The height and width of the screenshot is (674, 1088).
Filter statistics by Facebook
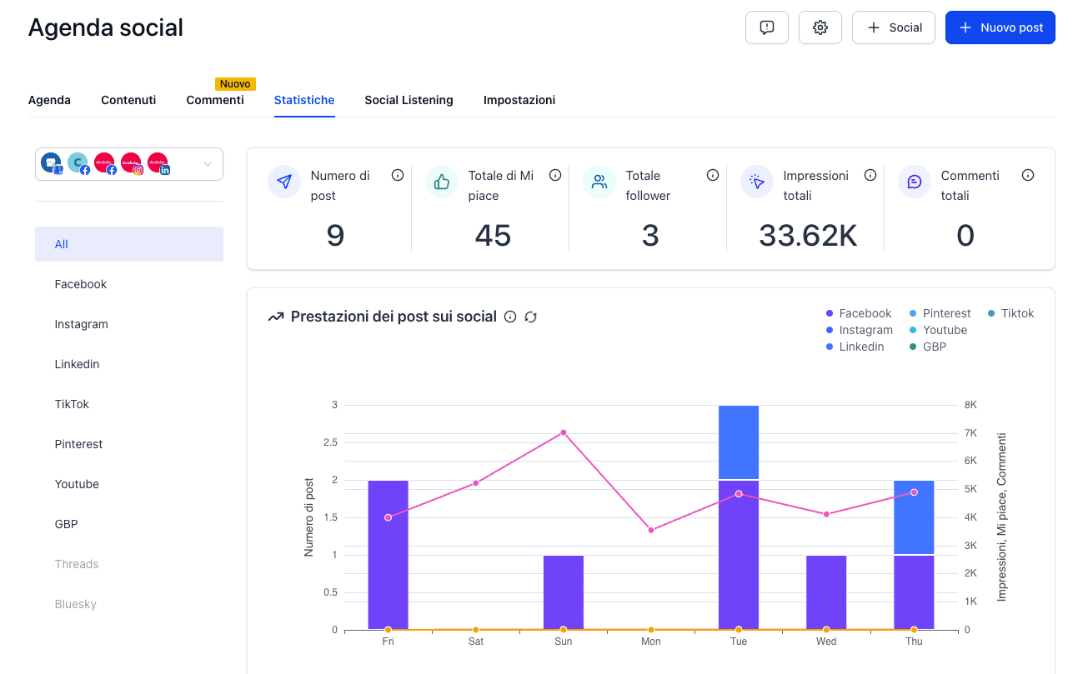129,284
